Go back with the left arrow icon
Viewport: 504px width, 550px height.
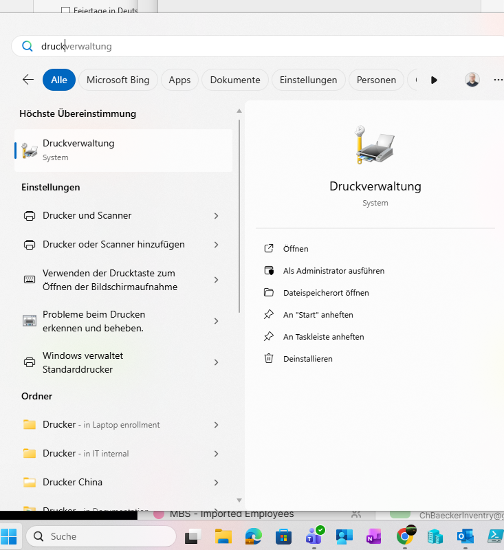point(28,80)
